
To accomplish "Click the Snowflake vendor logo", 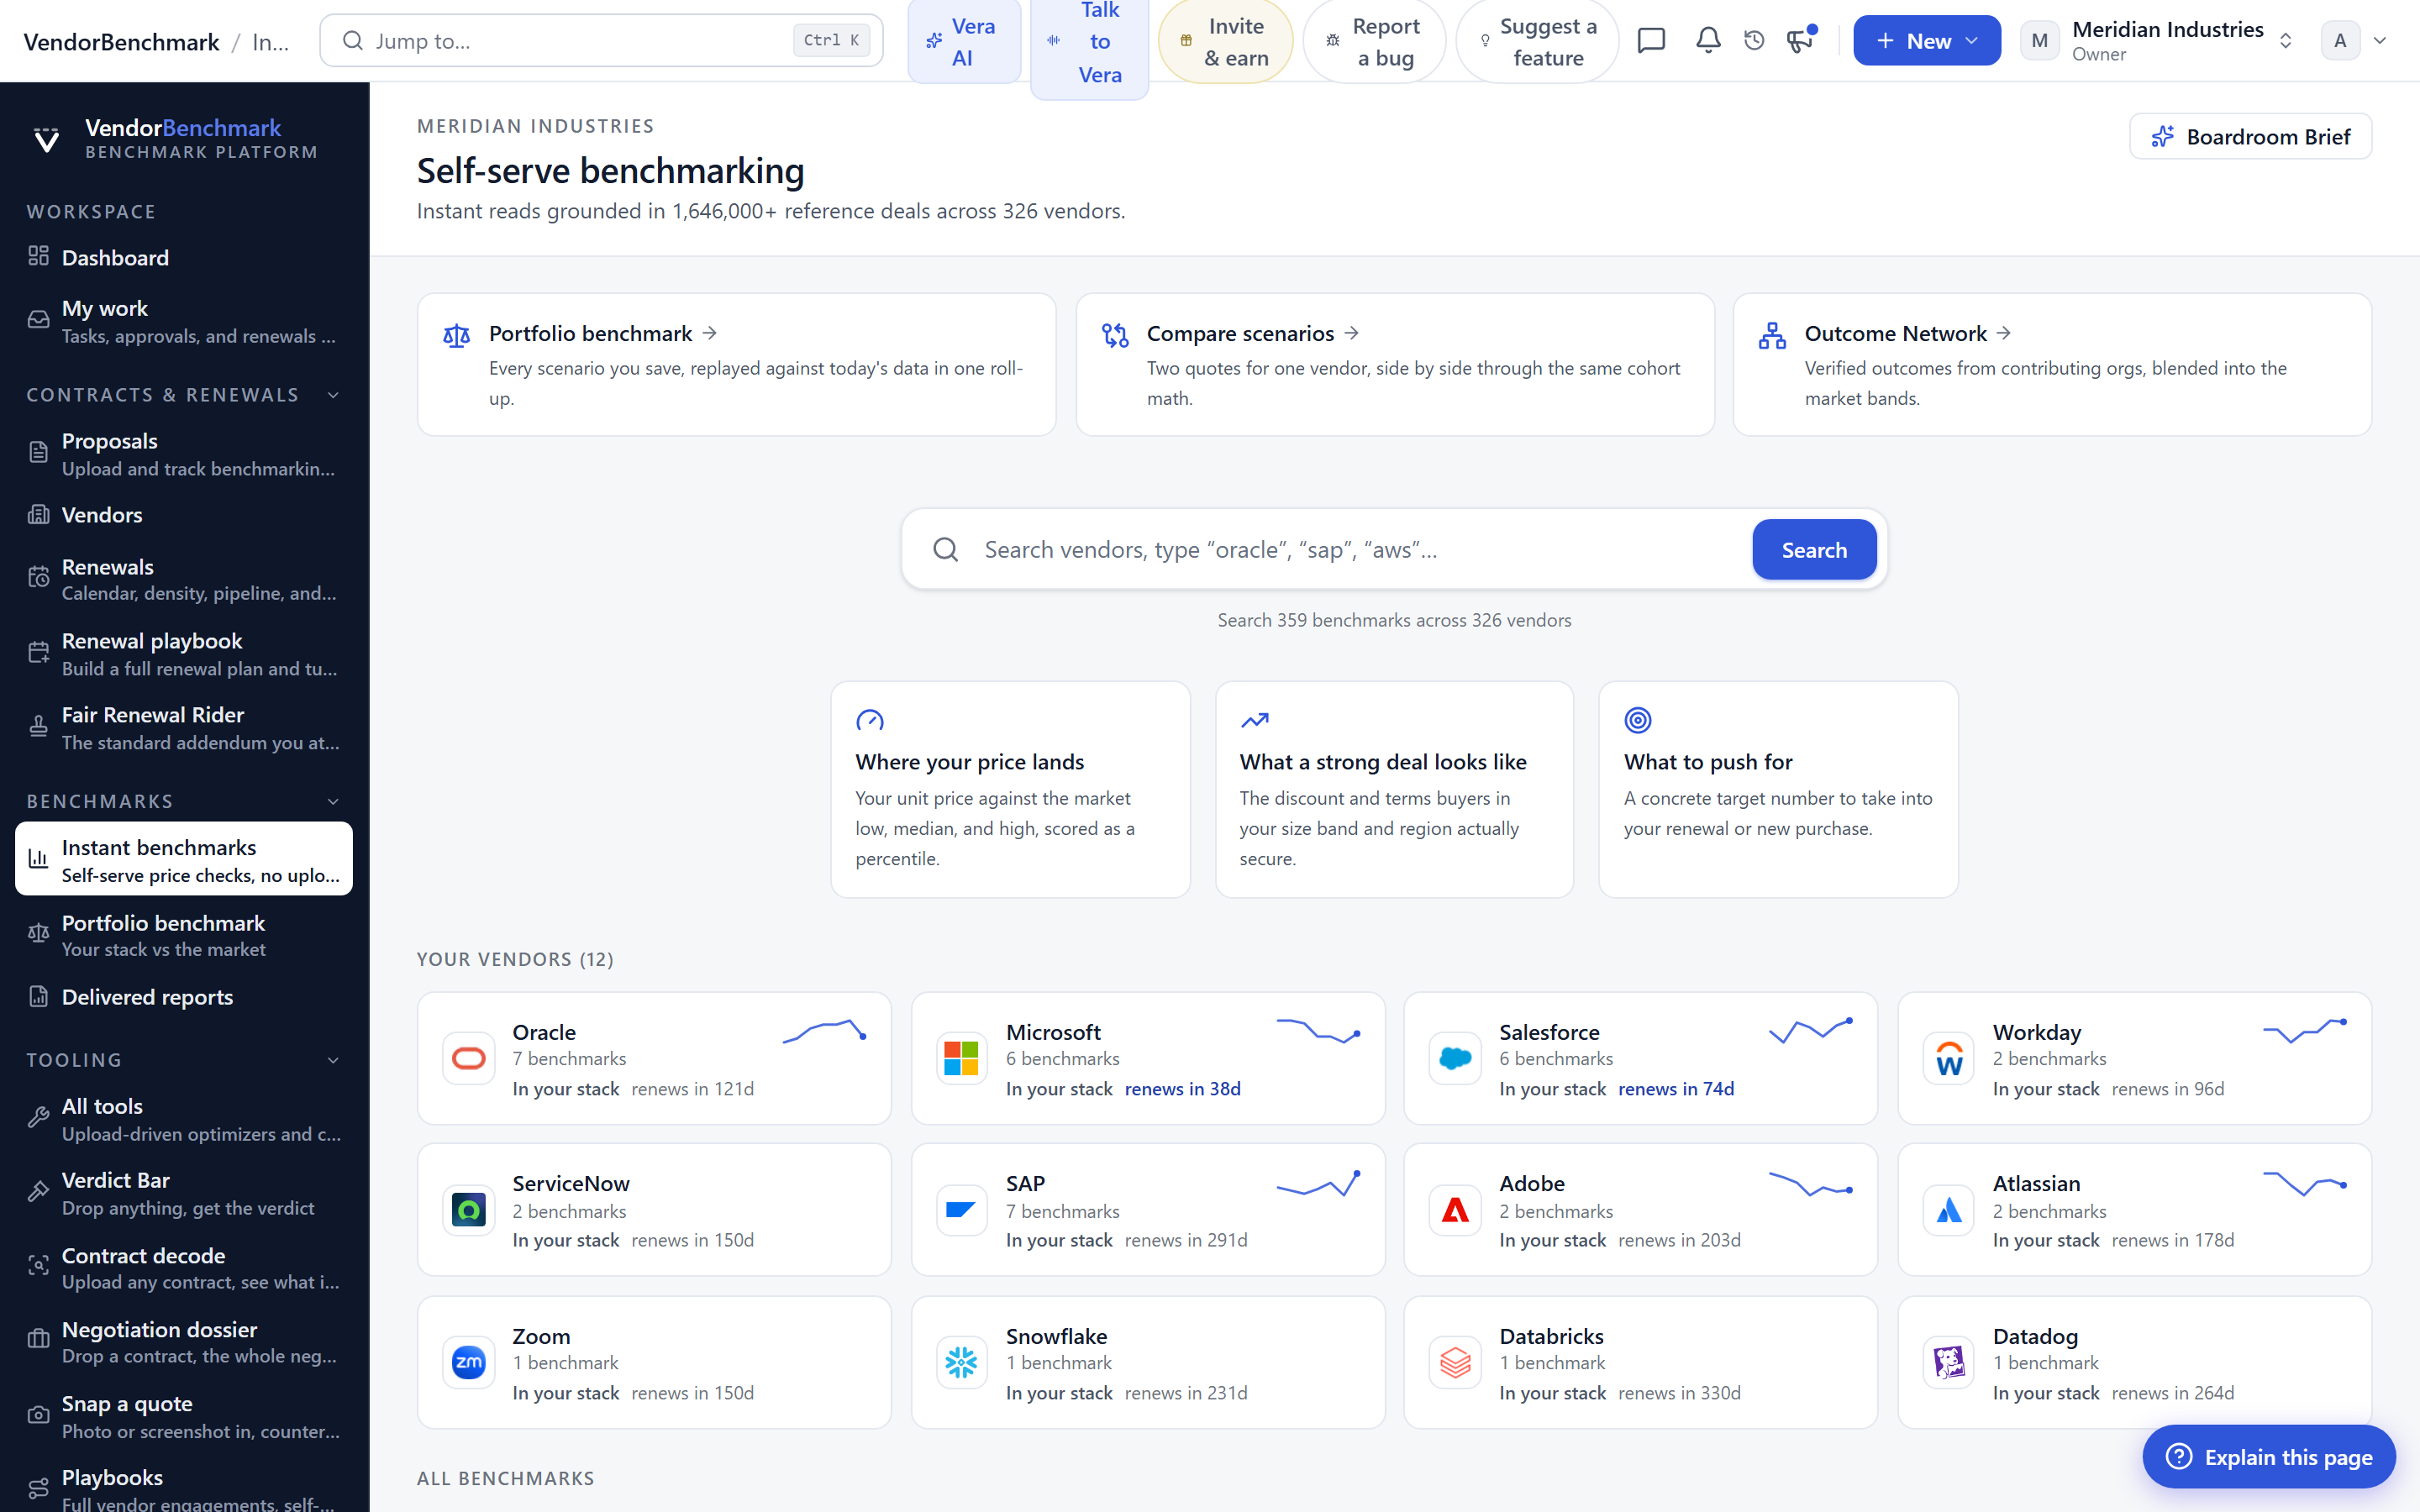I will click(x=961, y=1362).
